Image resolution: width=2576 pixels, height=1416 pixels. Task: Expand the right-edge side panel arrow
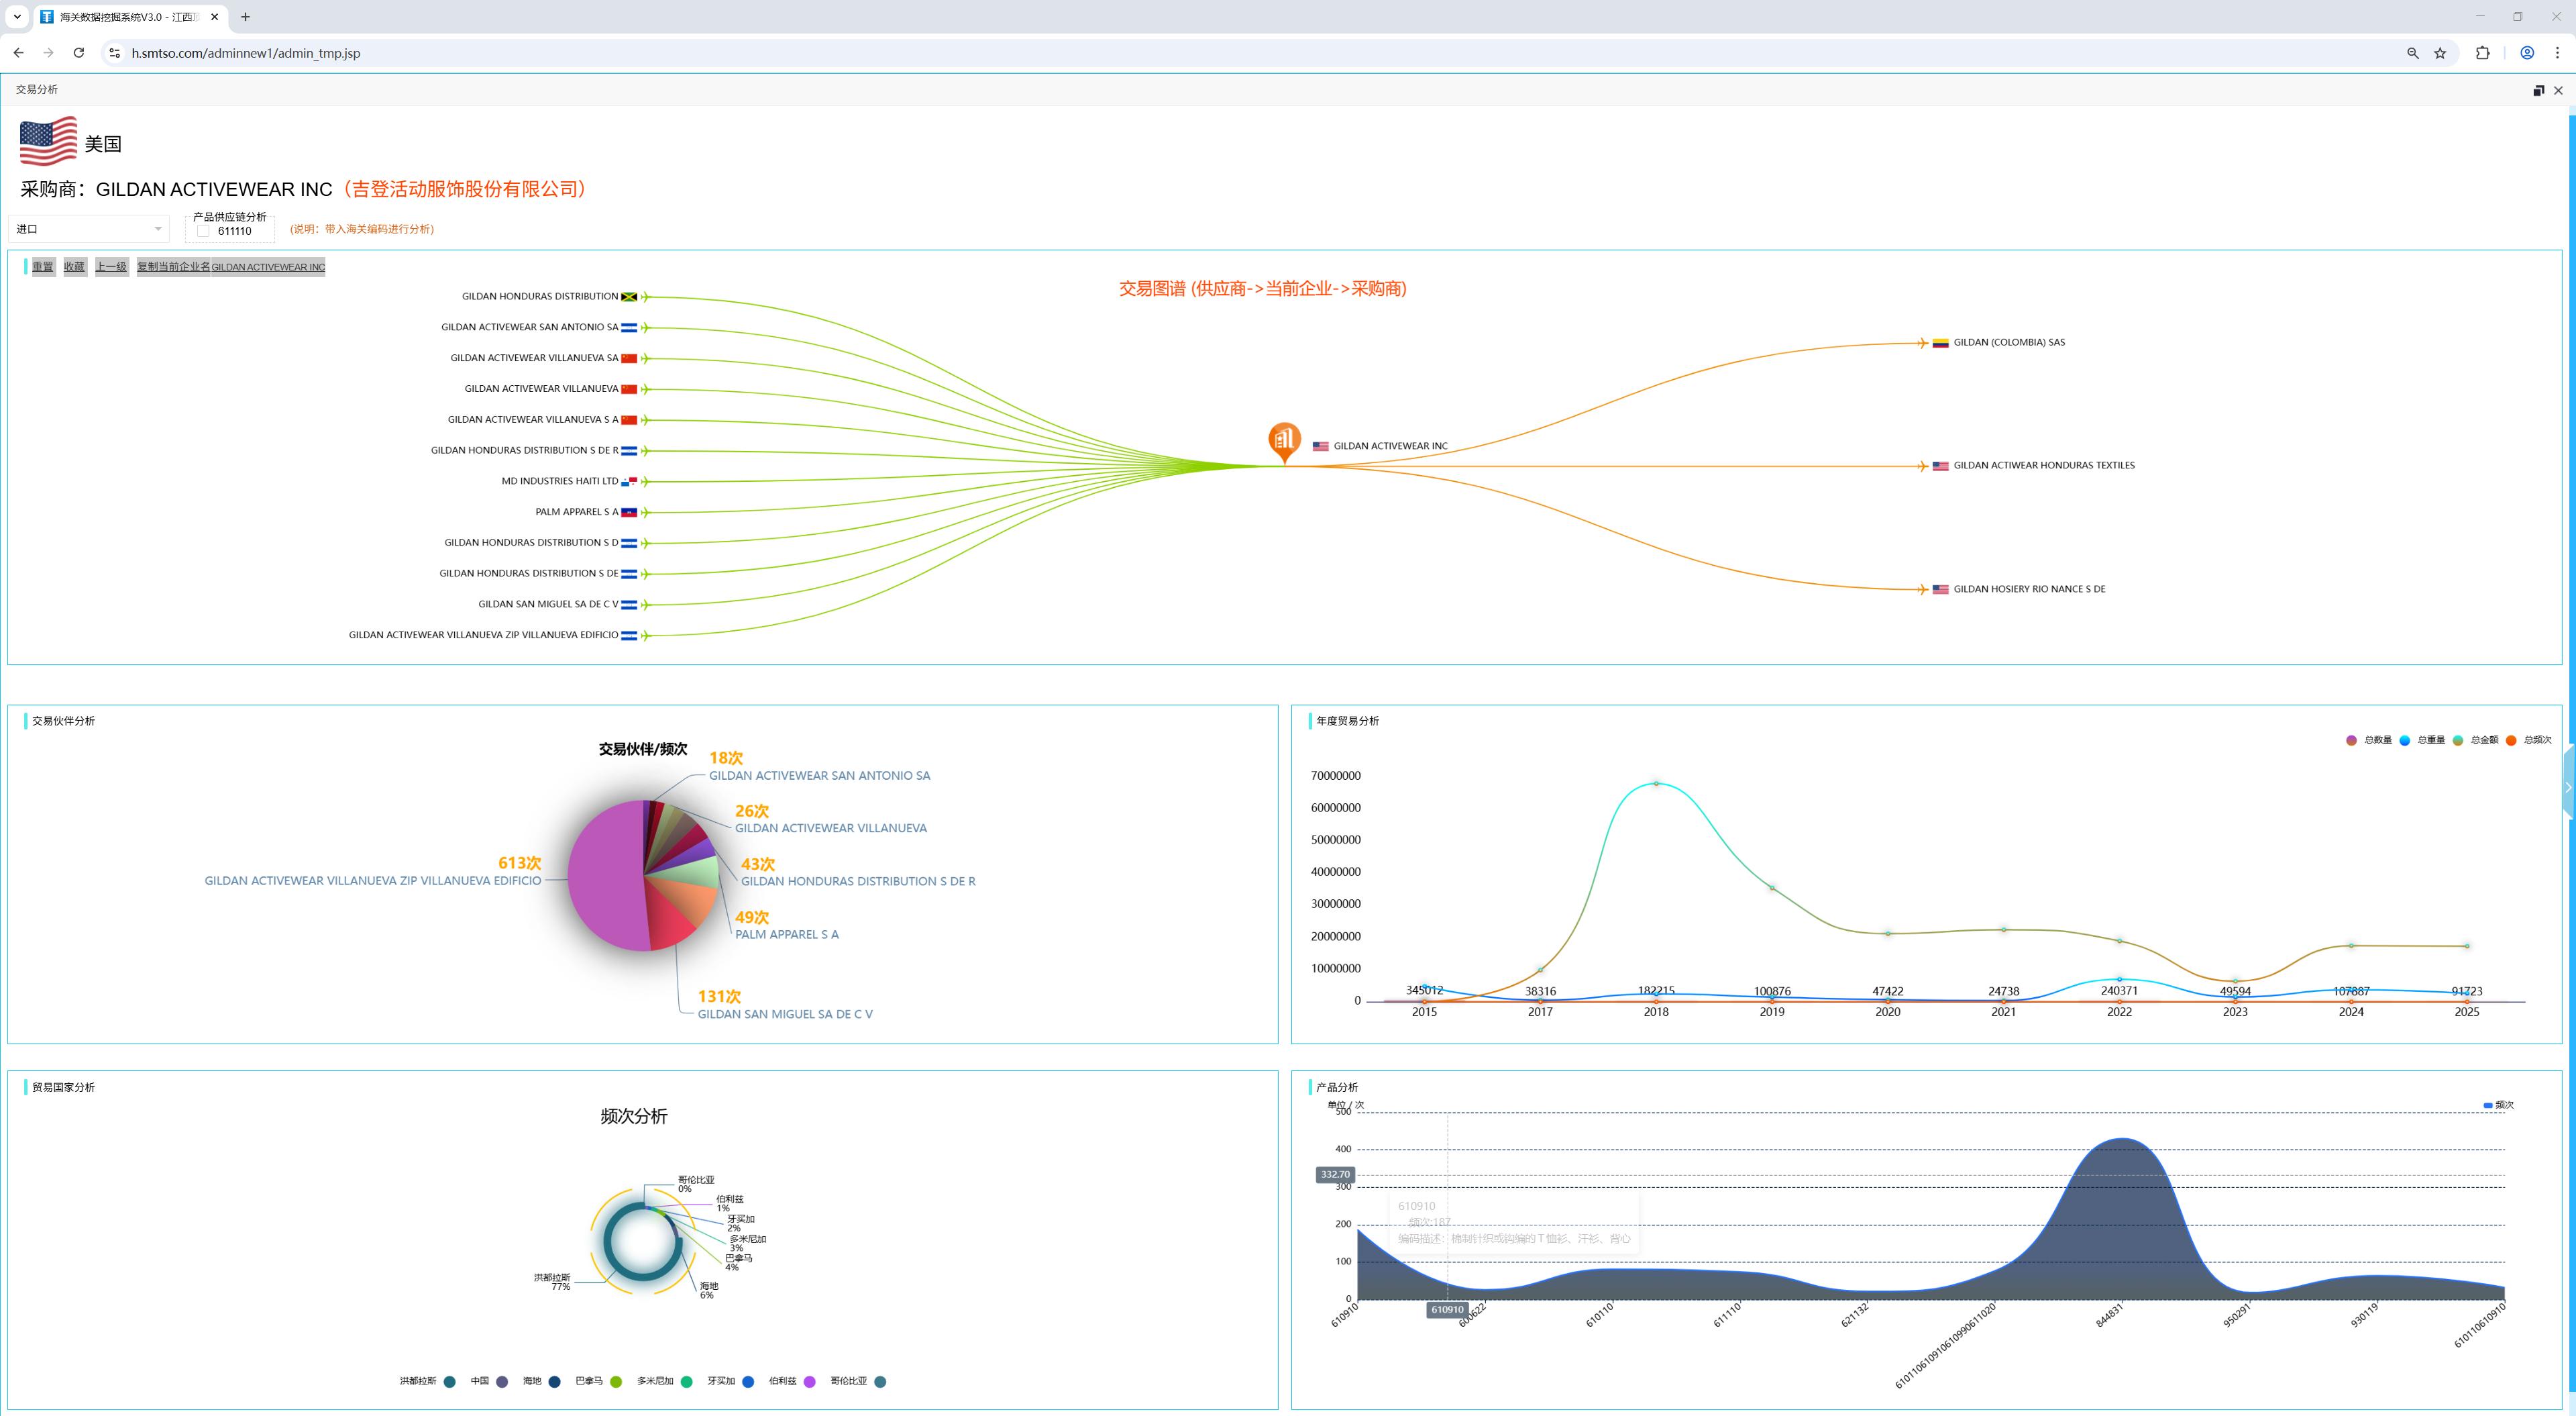pos(2569,788)
